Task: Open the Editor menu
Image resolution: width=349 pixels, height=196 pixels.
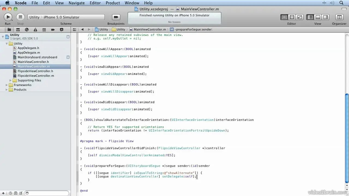Action: (95, 3)
